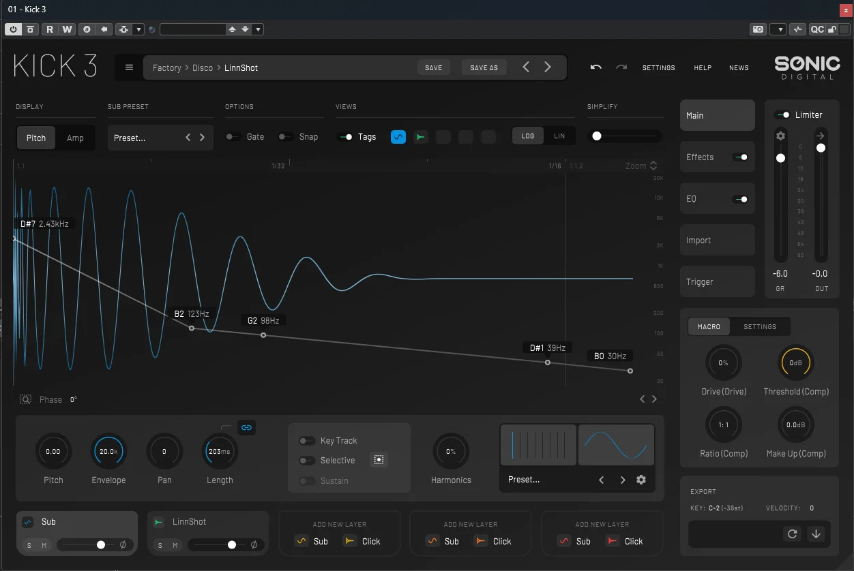Screen dimensions: 854x571
Task: Disable the Limiter switch
Action: 782,115
